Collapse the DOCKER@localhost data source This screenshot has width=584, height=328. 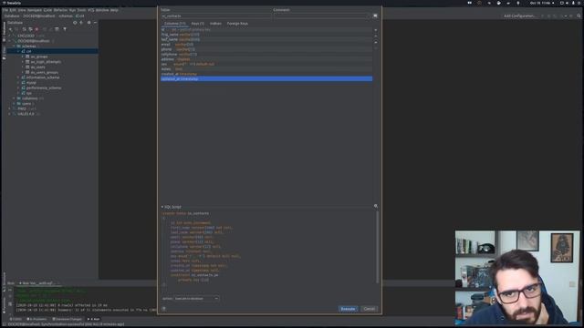point(9,41)
